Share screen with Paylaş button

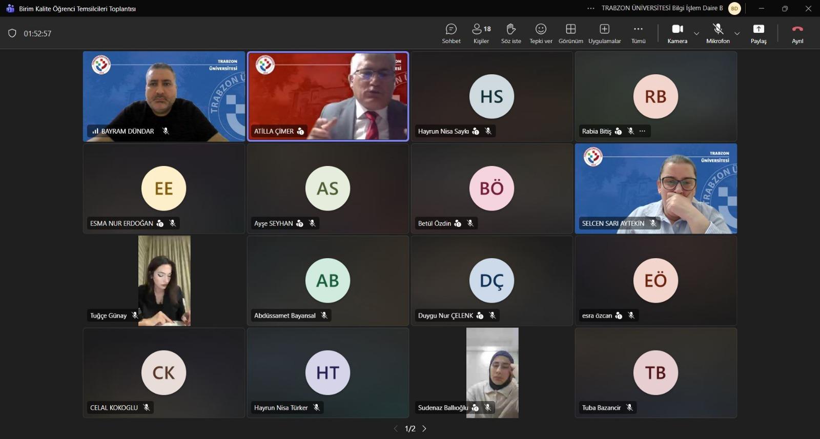(x=758, y=33)
